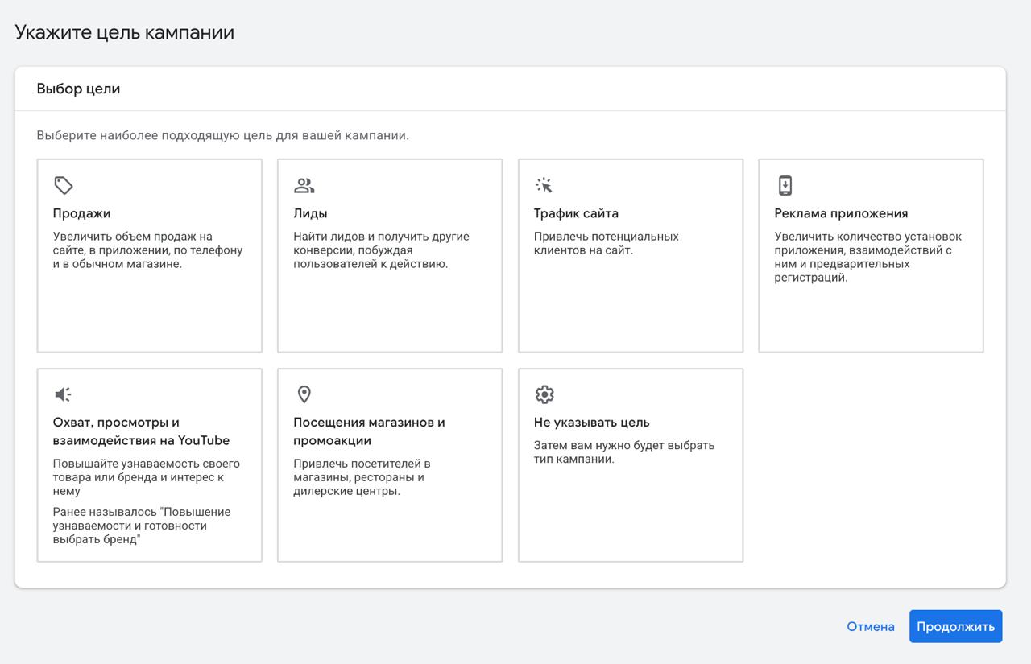This screenshot has width=1031, height=664.
Task: Choose the Трафик сайта goal title
Action: [x=576, y=213]
